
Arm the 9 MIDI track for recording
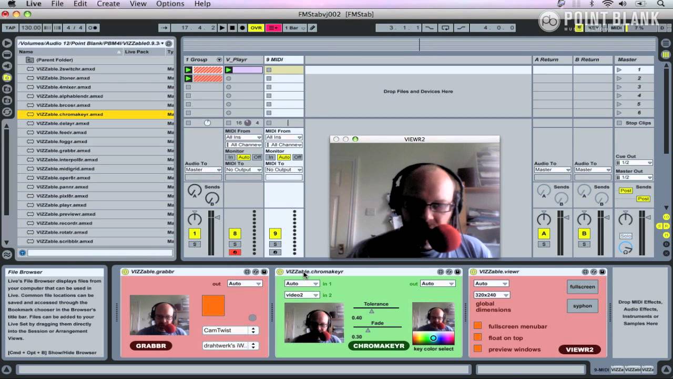(x=275, y=253)
